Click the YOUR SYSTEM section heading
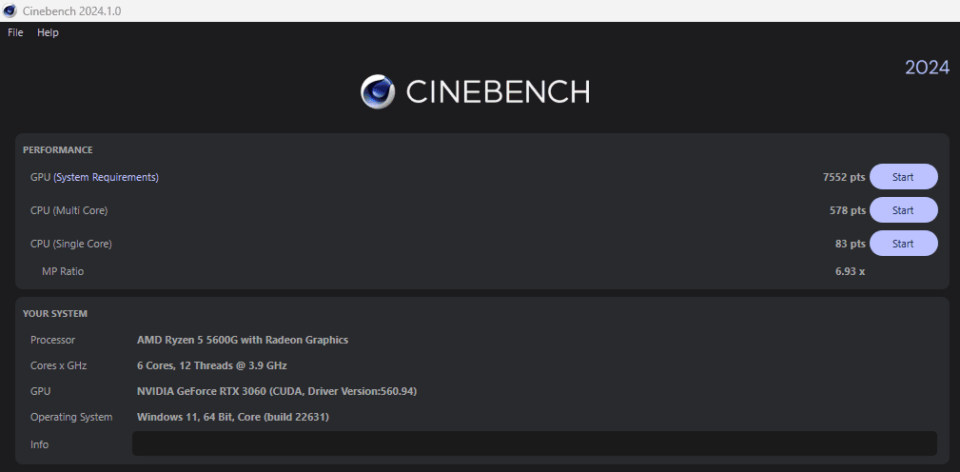 click(55, 313)
